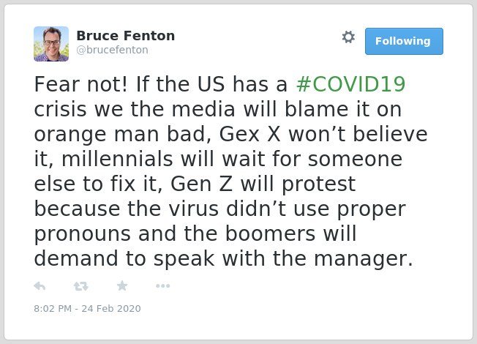
Task: Toggle the blue Following button
Action: tap(404, 41)
